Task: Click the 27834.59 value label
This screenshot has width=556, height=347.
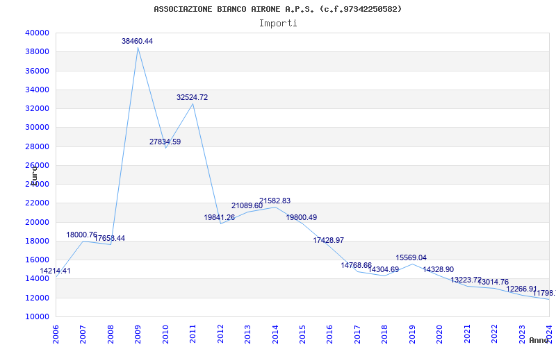Action: point(165,142)
